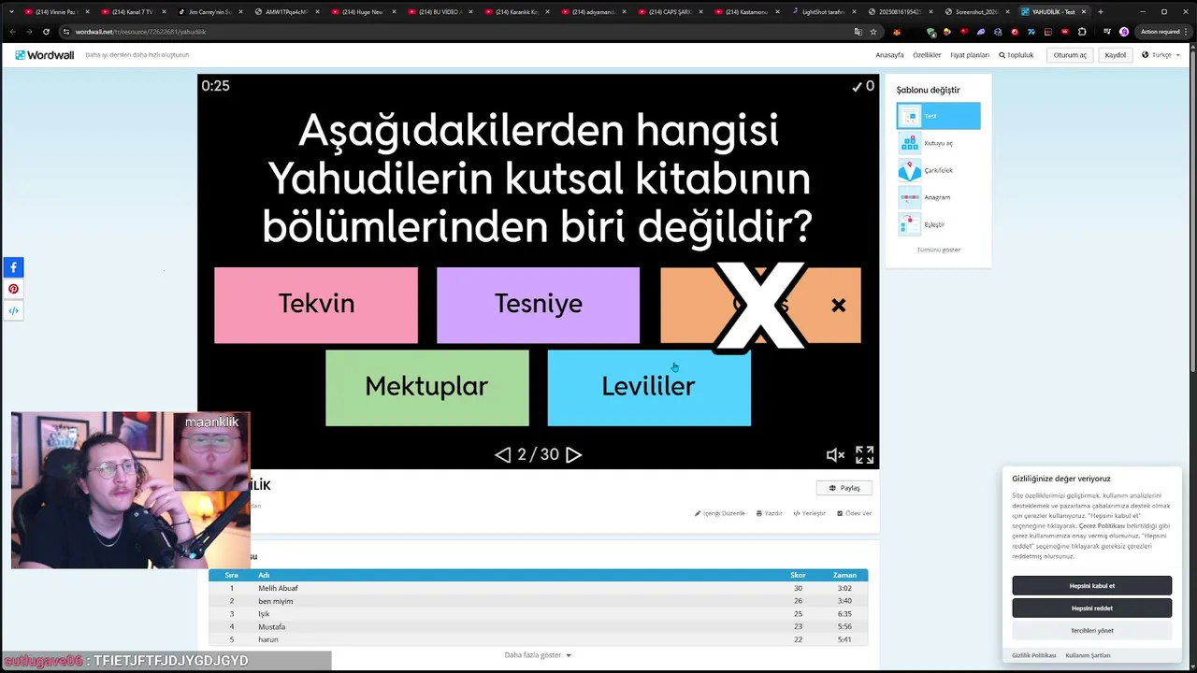Enter fullscreen mode for the quiz
The width and height of the screenshot is (1197, 673).
click(865, 455)
